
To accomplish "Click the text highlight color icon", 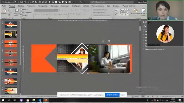I will [60, 15].
